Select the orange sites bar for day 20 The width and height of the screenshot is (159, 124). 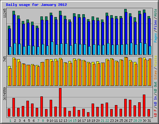pos(99,74)
